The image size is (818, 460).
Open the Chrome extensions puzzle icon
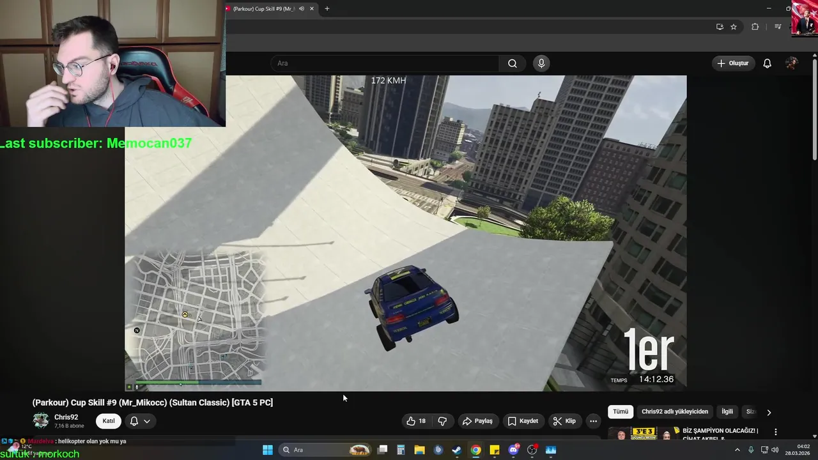tap(755, 27)
